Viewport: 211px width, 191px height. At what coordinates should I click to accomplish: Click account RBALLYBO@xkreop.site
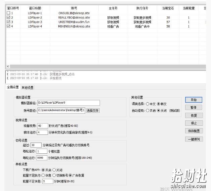74,17
